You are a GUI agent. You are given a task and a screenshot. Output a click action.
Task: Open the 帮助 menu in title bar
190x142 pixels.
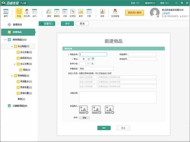click(165, 3)
